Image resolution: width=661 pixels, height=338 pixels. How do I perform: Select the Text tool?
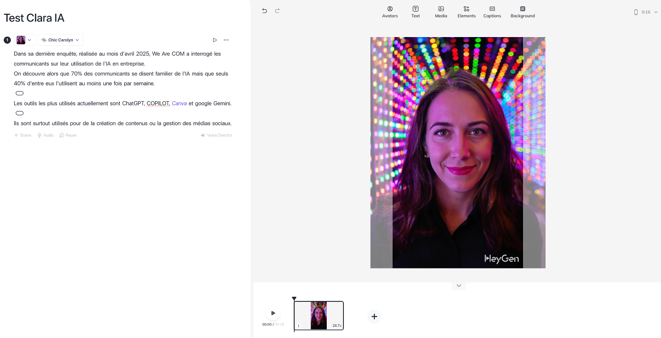pyautogui.click(x=416, y=12)
